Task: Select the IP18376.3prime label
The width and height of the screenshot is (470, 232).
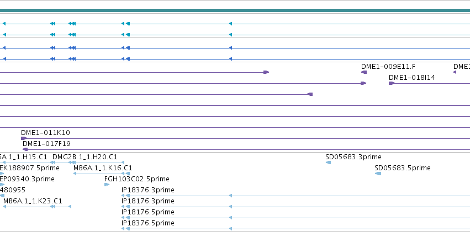Action: (x=148, y=190)
